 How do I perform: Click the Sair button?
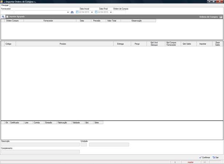[x=216, y=157]
